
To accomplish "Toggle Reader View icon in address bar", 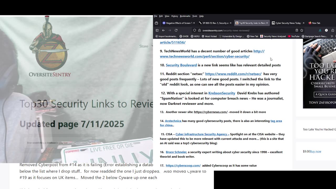I will 297,30.
